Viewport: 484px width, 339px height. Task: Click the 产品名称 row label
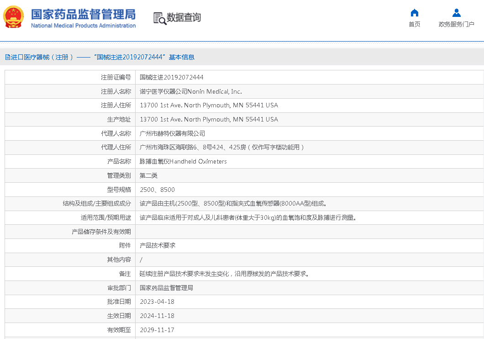coord(119,161)
